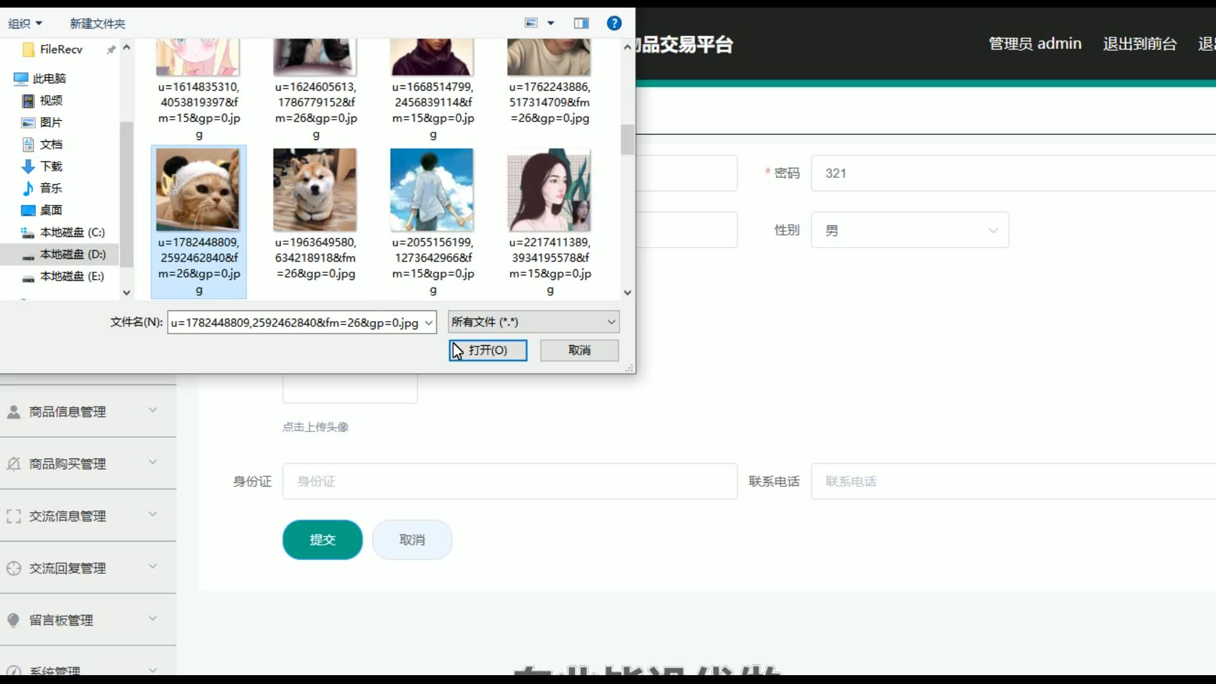This screenshot has height=684, width=1216.
Task: Open the 图片 pictures folder
Action: pos(51,122)
